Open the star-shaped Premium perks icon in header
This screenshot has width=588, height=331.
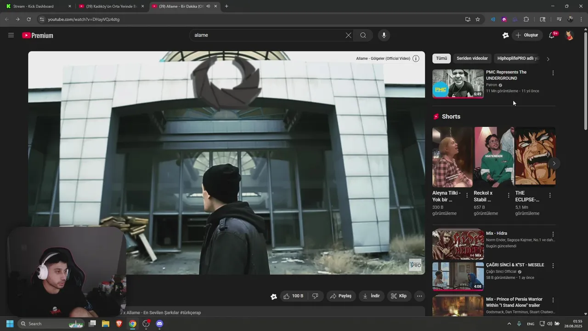(x=505, y=35)
